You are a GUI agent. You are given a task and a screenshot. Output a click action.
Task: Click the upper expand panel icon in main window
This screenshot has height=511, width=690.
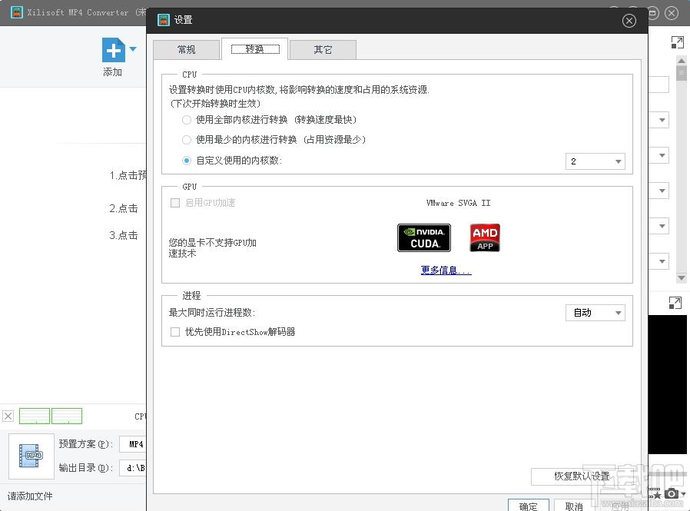(677, 42)
